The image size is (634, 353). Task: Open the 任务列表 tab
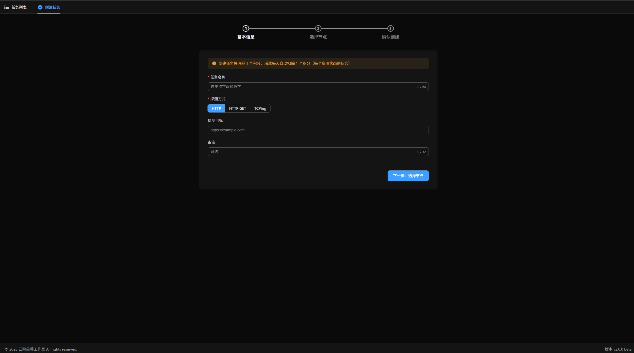click(19, 7)
